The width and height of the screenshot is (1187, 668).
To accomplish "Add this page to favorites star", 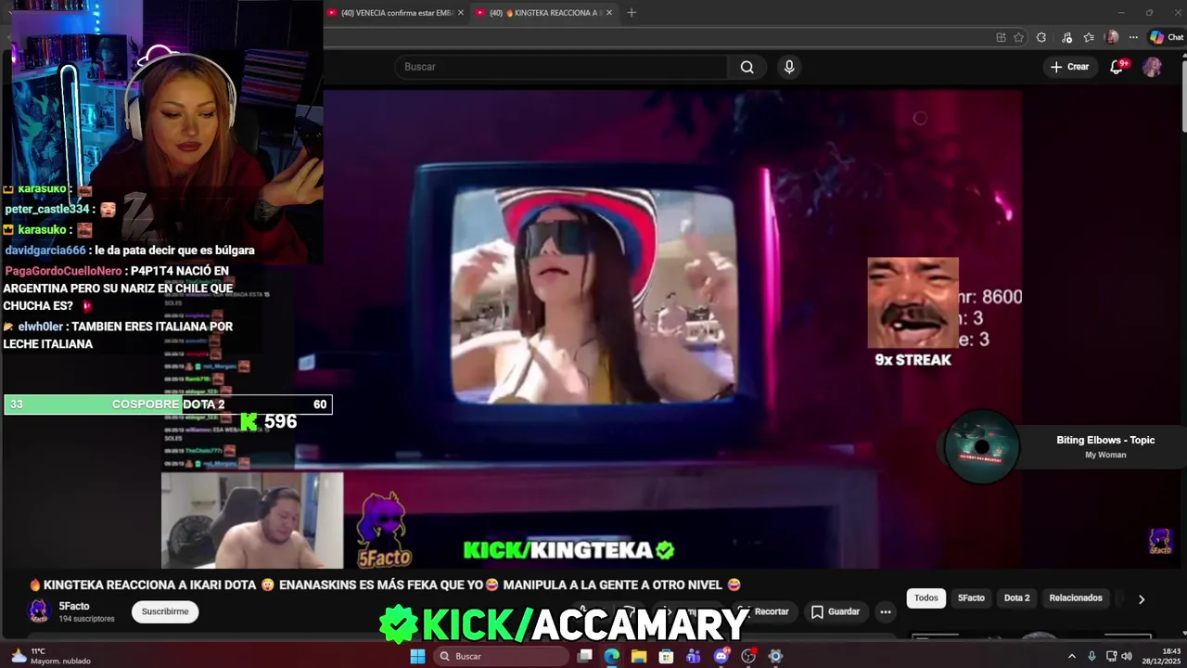I will coord(1018,37).
